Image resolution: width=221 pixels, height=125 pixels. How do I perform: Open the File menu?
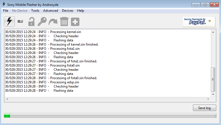[6, 11]
